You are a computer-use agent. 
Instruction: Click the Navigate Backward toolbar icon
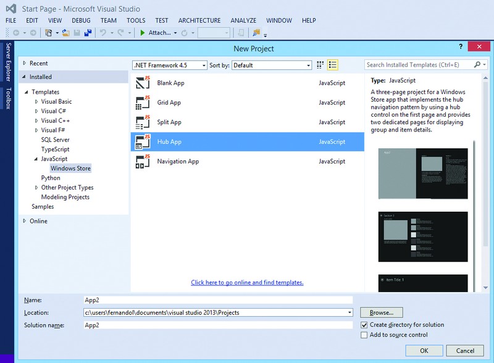pos(16,33)
